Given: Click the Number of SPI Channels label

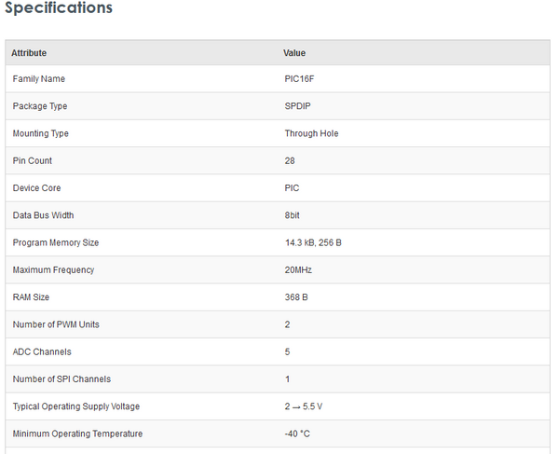Looking at the screenshot, I should click(x=61, y=378).
